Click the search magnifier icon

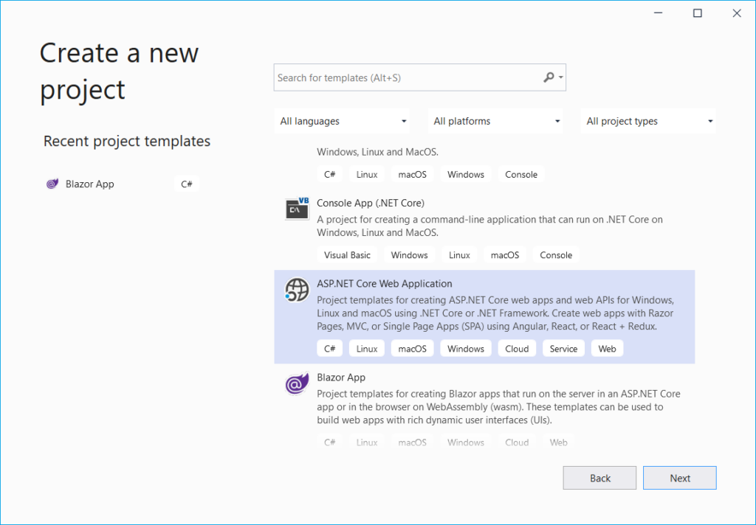click(x=549, y=77)
